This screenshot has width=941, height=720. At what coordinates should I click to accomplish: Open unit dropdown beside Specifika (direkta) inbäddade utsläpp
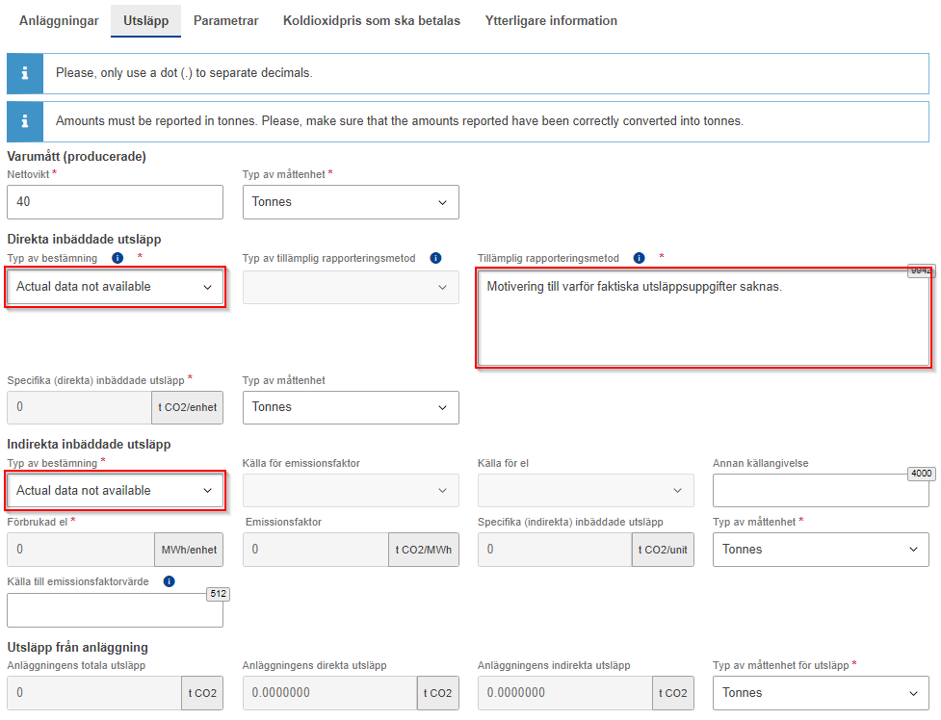click(x=351, y=407)
